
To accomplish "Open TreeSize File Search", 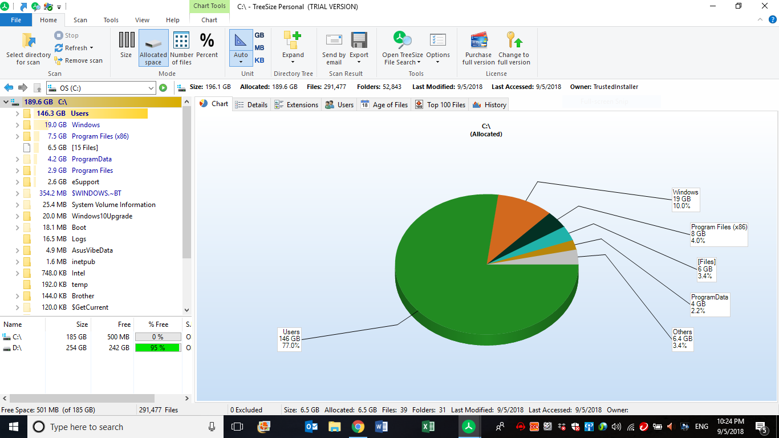I will (x=403, y=48).
